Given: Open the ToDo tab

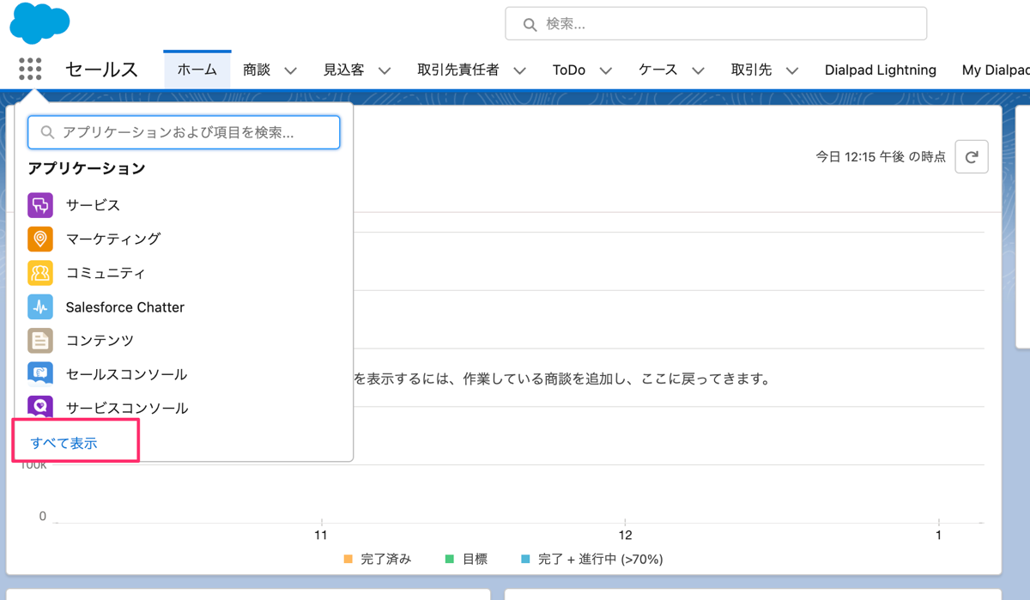Looking at the screenshot, I should (x=569, y=70).
